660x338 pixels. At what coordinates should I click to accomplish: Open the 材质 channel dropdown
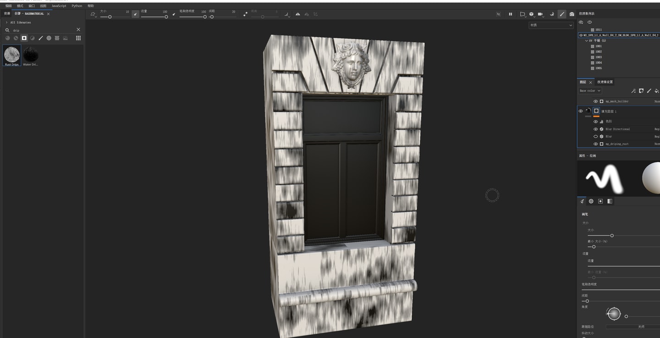[551, 25]
